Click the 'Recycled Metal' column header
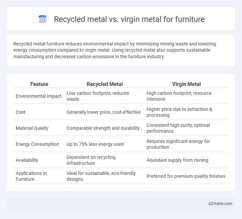 coord(105,84)
